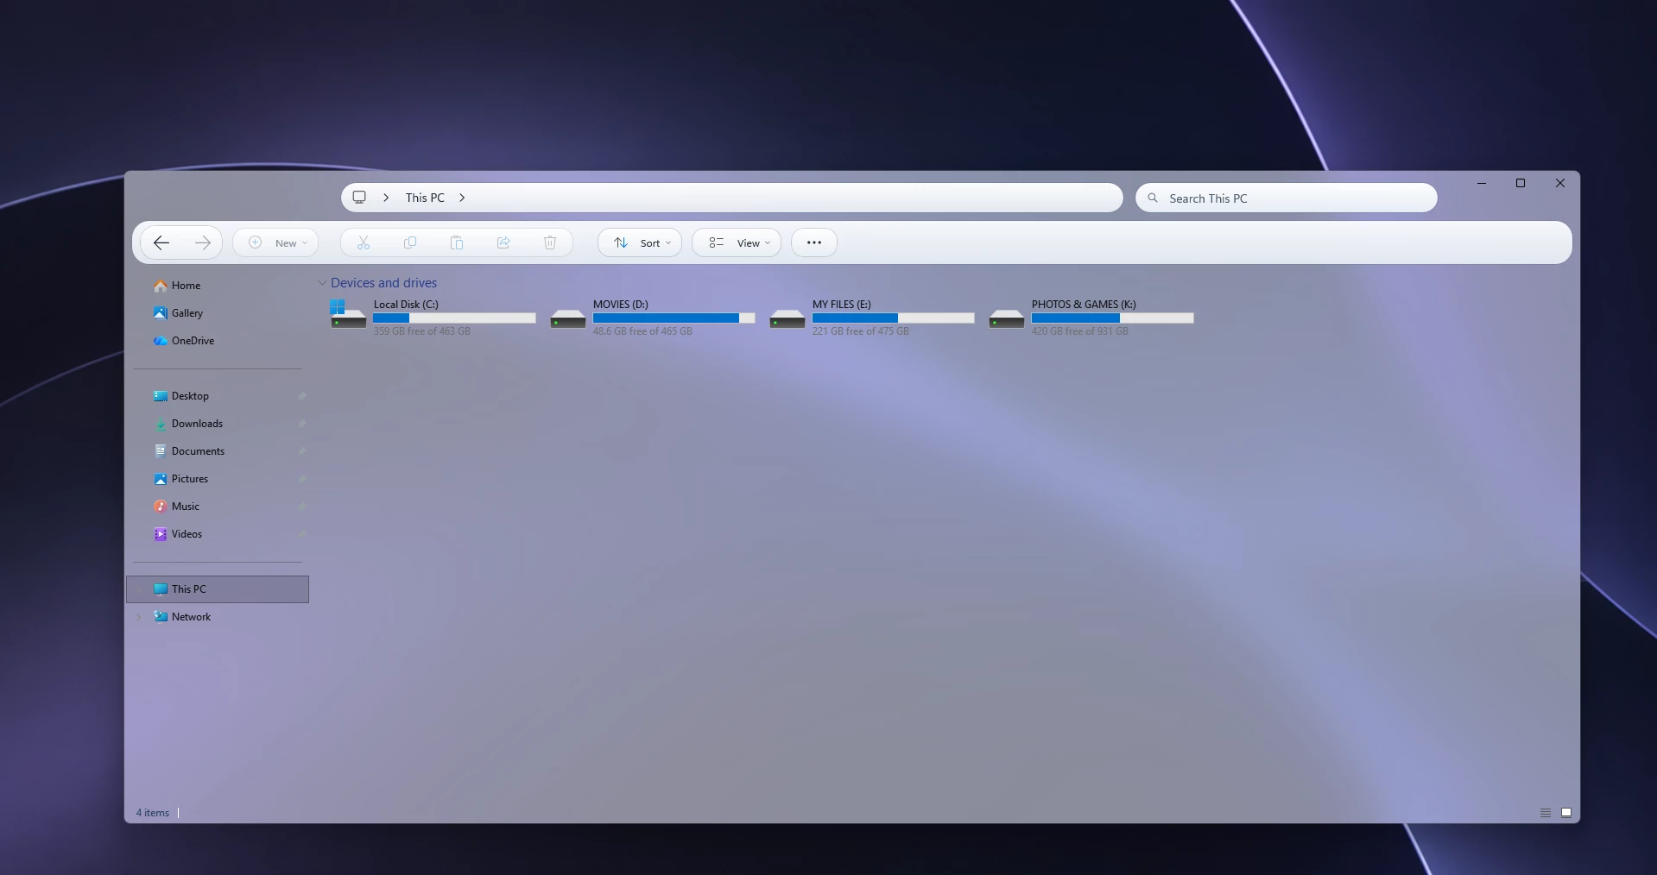This screenshot has height=875, width=1657.
Task: Click the pin icon next to Downloads
Action: [x=301, y=424]
